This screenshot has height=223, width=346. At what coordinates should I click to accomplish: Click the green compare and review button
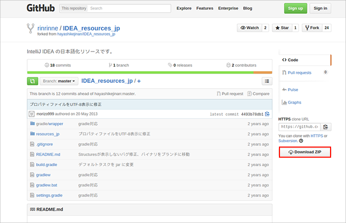tap(32, 81)
